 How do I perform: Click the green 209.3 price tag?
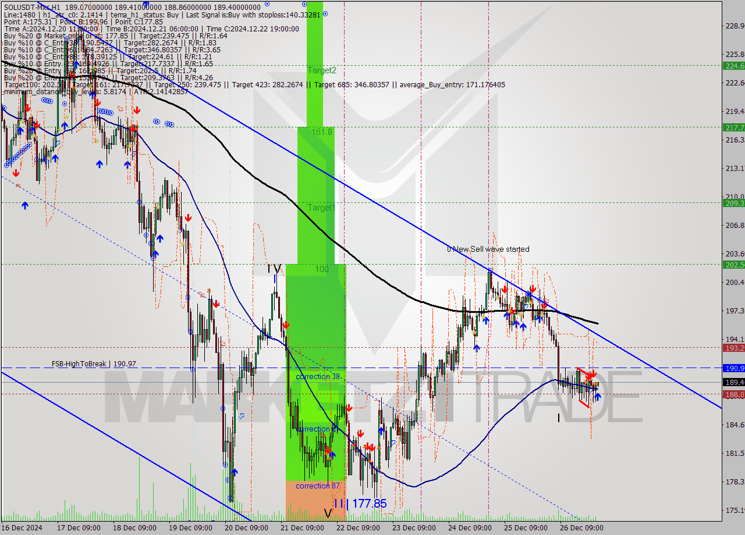[733, 203]
